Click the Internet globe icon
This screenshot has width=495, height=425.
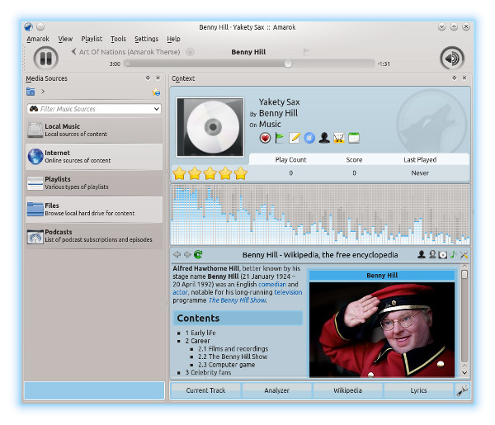coord(35,157)
